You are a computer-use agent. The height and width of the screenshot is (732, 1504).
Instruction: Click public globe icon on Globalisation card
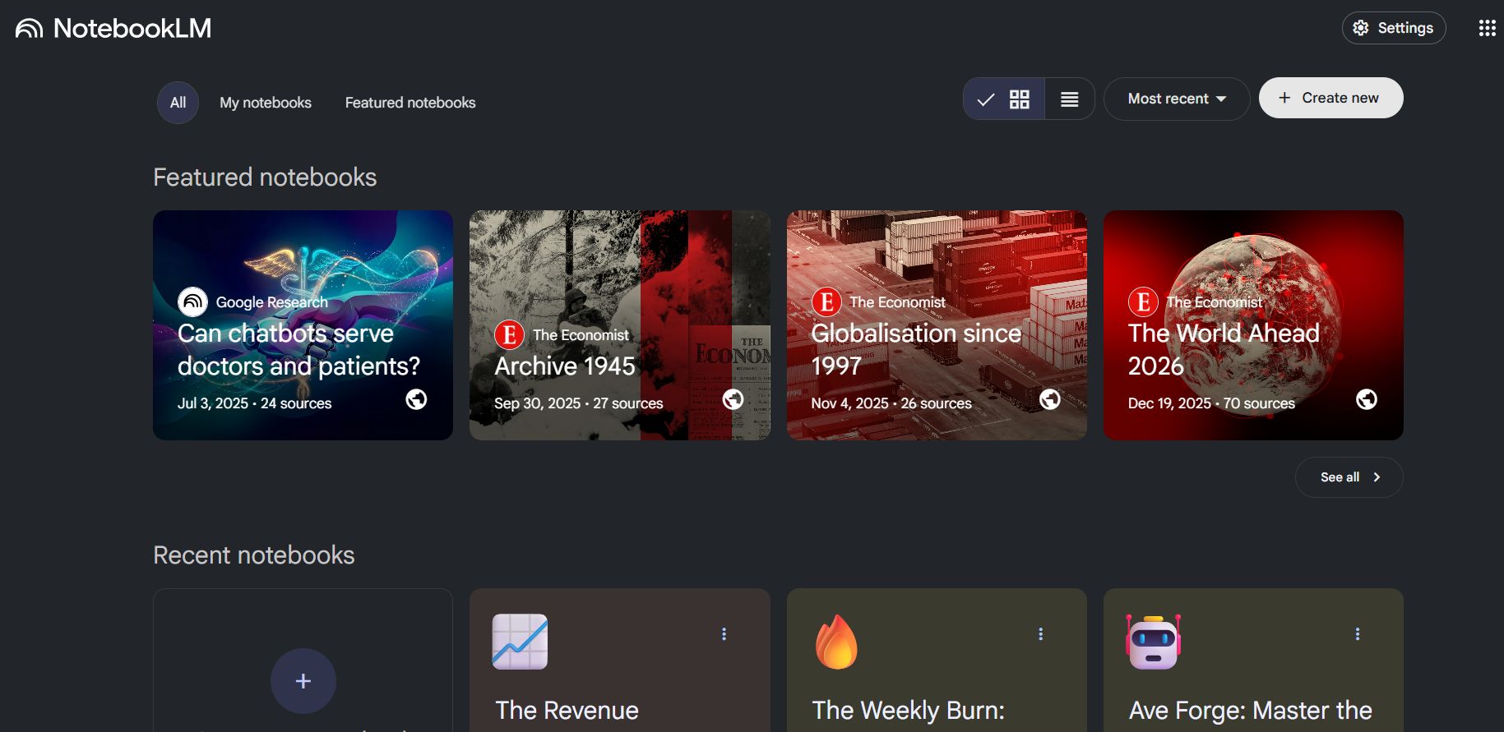1050,399
